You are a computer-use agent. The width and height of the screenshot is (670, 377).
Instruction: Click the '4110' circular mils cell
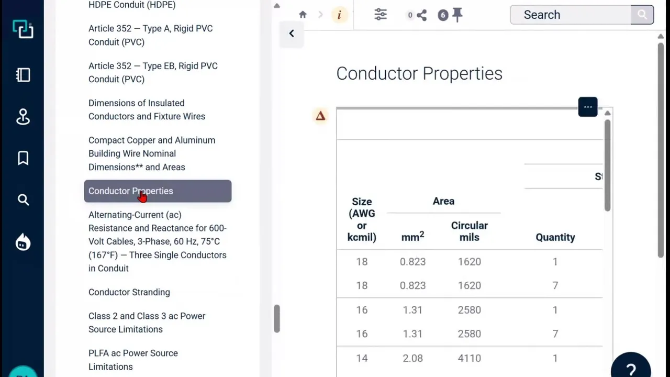tap(470, 358)
